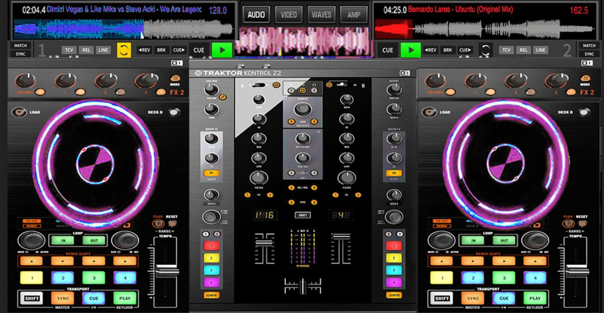Viewport: 604px width, 313px height.
Task: Trigger first Remix Slot play pad on left deck
Action: tap(31, 261)
